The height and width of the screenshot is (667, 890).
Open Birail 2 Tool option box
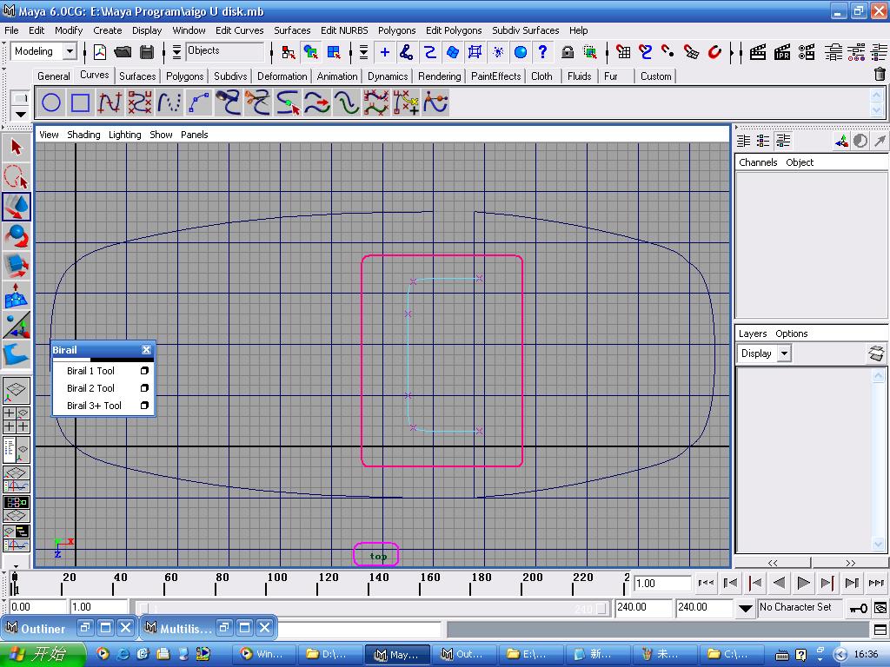click(144, 388)
